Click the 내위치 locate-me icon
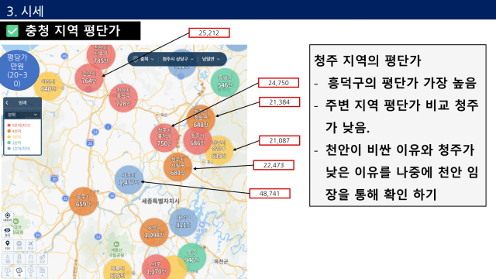Viewport: 496px width, 279px height. tap(7, 217)
